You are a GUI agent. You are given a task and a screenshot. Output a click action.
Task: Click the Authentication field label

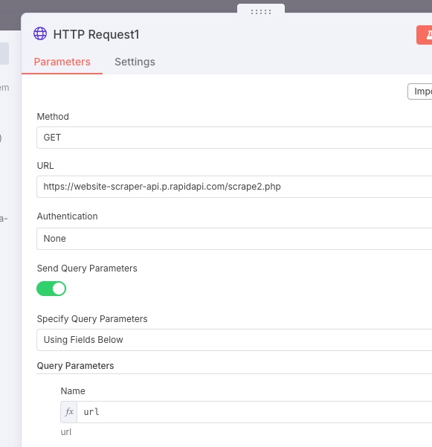click(67, 216)
